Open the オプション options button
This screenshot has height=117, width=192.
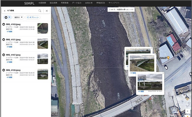[33, 17]
